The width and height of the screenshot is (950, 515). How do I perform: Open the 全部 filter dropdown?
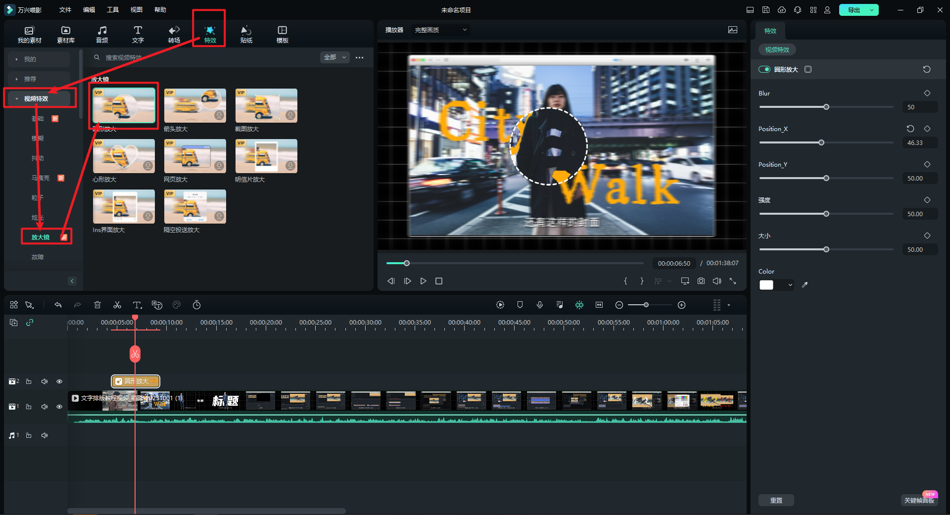point(335,57)
